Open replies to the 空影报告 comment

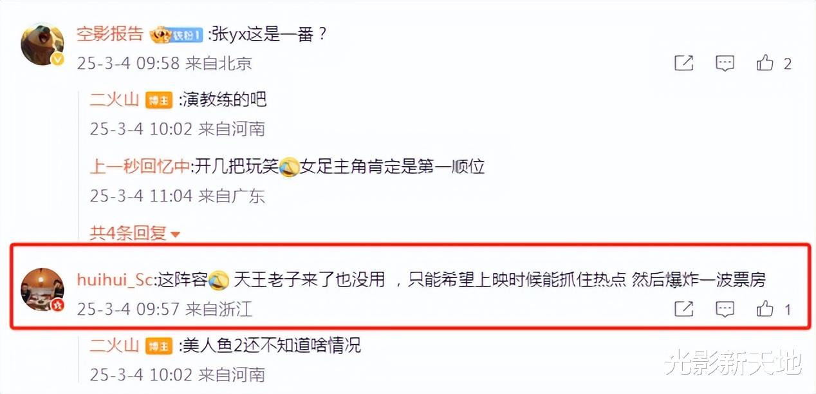(725, 63)
